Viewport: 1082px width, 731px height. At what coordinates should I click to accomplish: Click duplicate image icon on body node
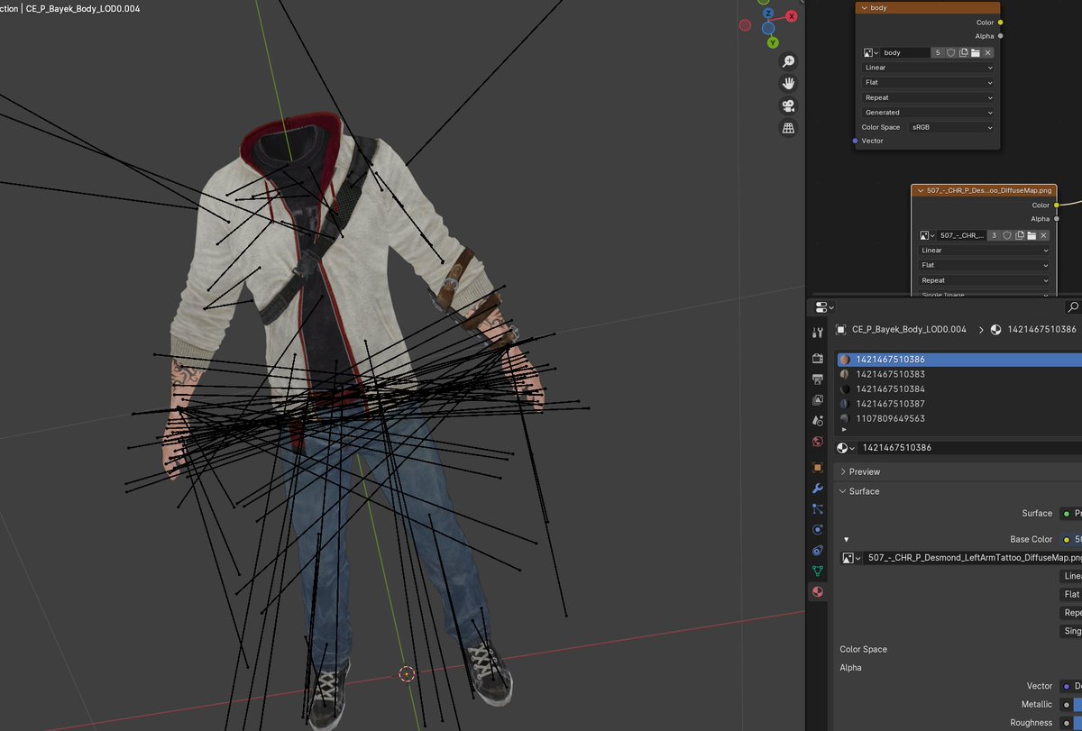tap(964, 53)
